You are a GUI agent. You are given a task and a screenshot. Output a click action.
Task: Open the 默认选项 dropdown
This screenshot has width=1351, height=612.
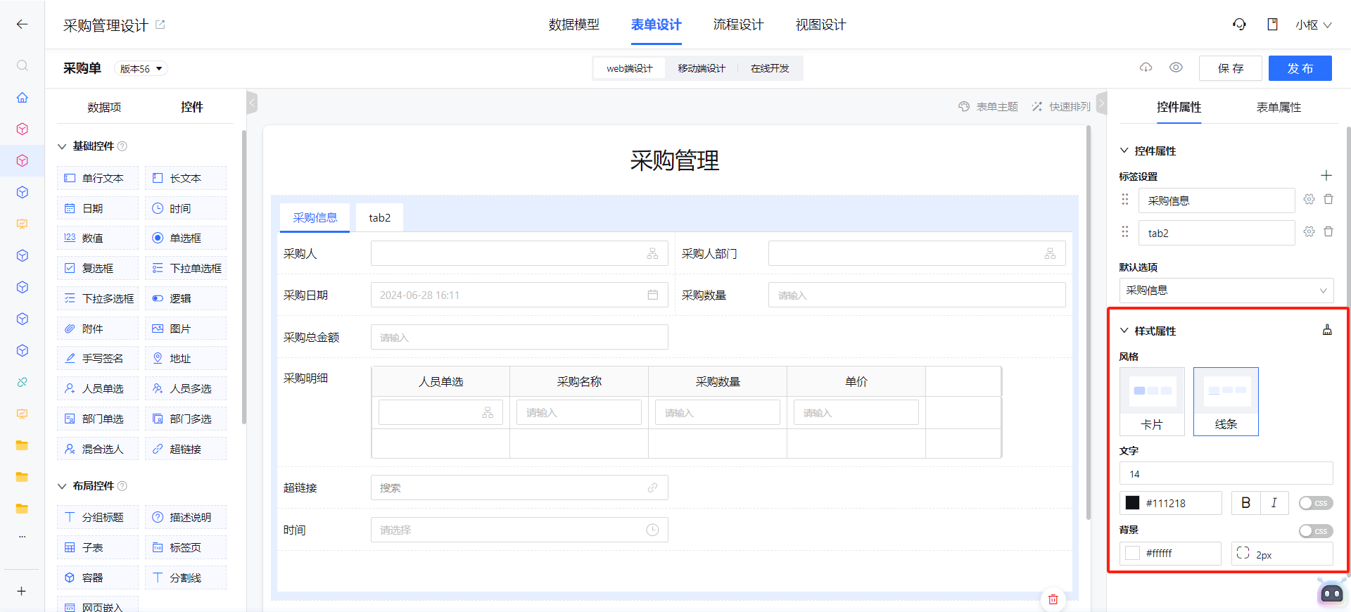(1226, 291)
